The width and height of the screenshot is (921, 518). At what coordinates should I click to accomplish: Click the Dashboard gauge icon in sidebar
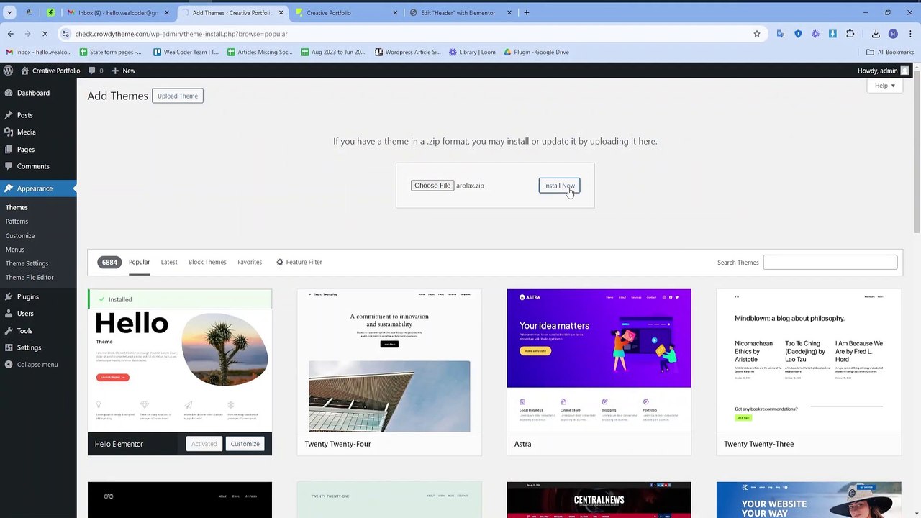pyautogui.click(x=8, y=93)
